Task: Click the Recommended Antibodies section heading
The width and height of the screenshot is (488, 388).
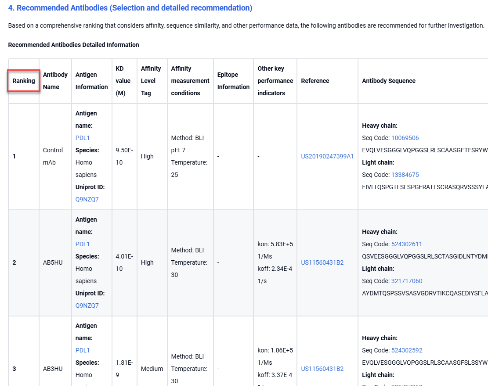Action: pyautogui.click(x=130, y=8)
